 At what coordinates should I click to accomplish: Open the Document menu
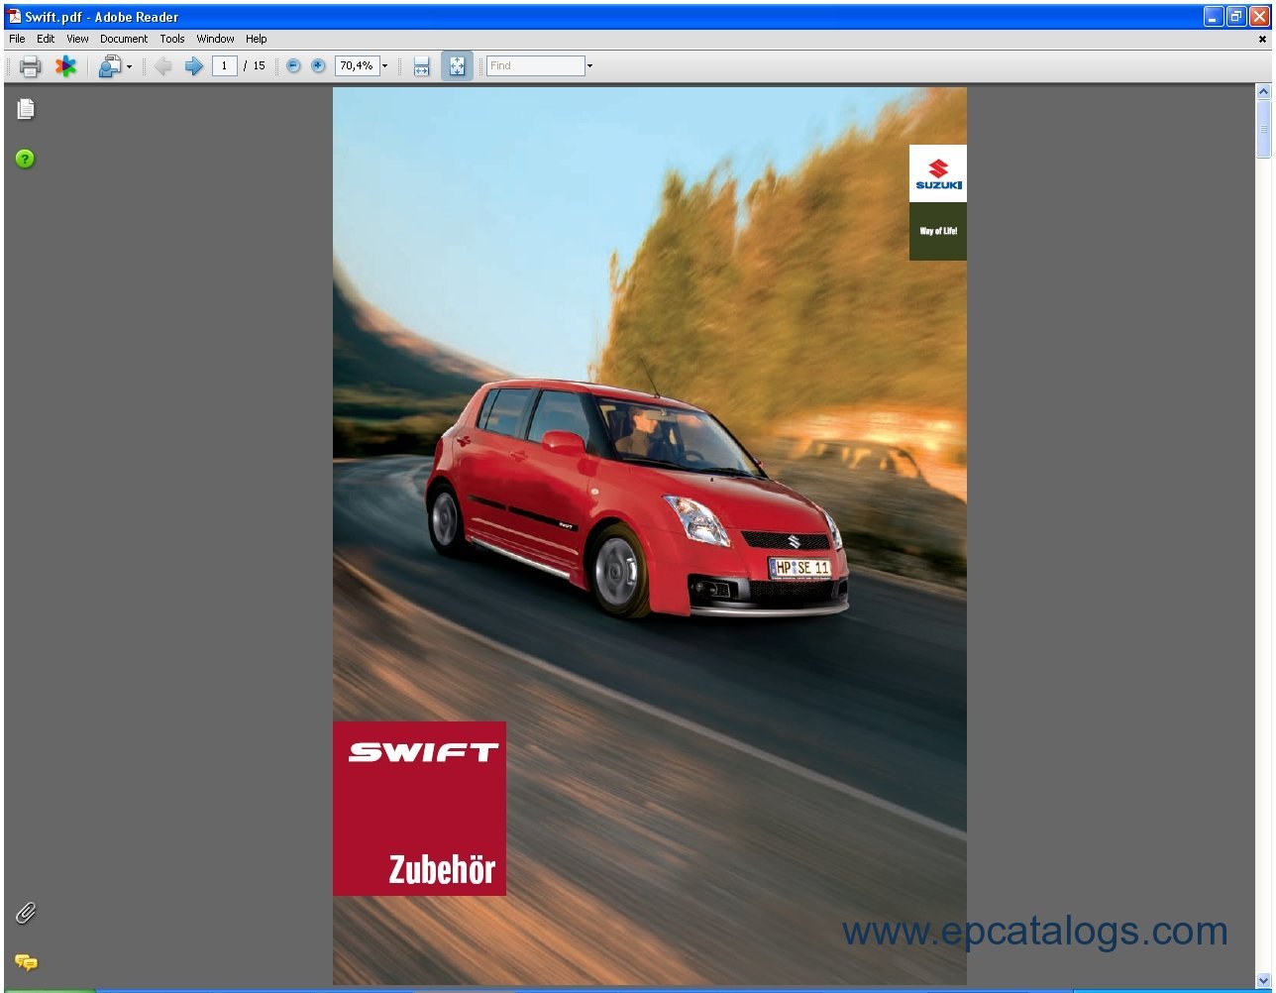coord(124,39)
